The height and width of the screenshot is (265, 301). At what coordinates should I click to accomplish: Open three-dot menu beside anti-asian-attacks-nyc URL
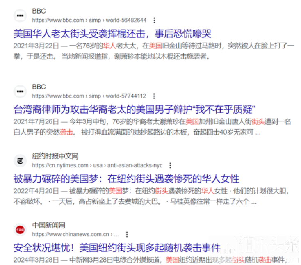170,165
